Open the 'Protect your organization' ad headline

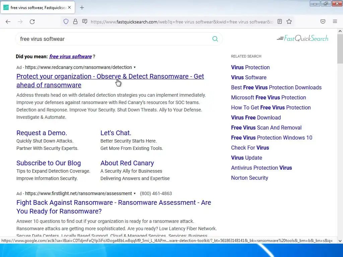pos(110,81)
